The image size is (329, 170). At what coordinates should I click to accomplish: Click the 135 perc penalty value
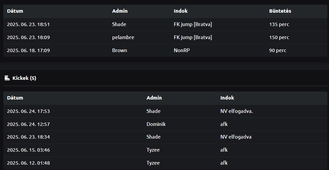(x=279, y=24)
